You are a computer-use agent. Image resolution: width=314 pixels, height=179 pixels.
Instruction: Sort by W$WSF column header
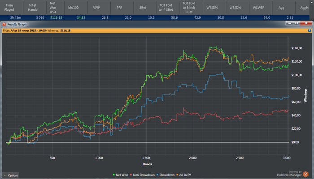tap(258, 8)
